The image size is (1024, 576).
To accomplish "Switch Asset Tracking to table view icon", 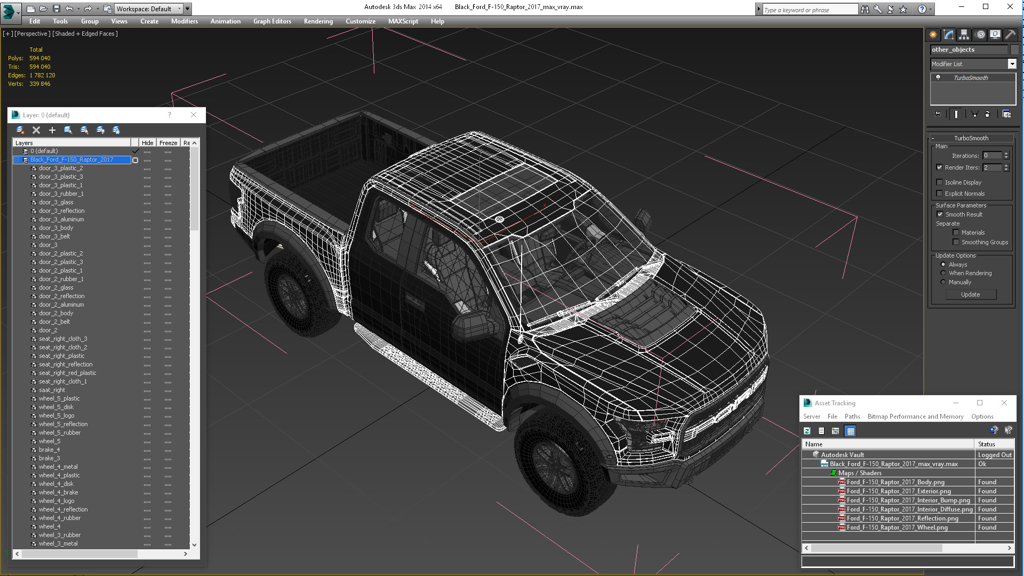I will click(850, 431).
